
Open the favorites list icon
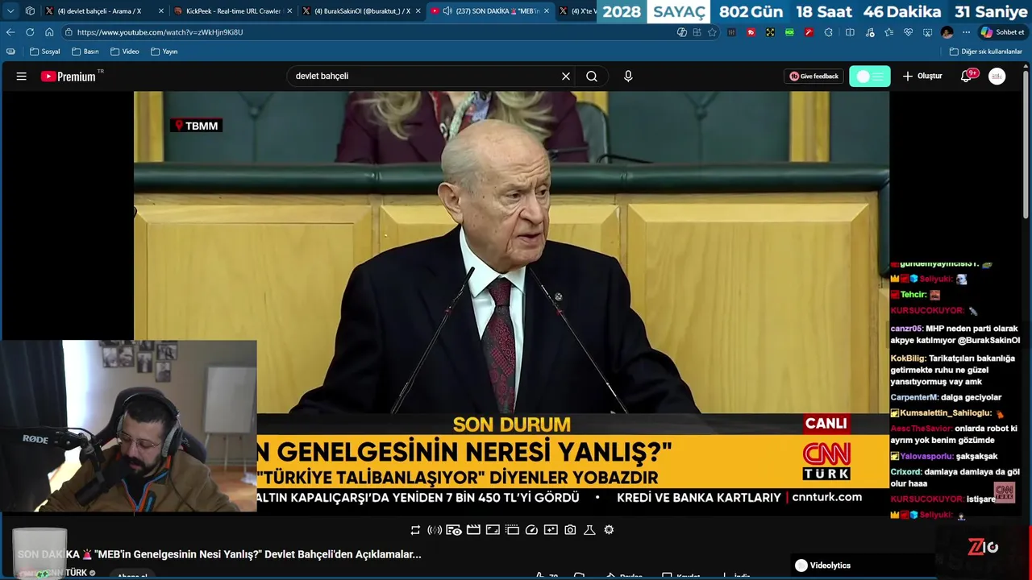(888, 32)
